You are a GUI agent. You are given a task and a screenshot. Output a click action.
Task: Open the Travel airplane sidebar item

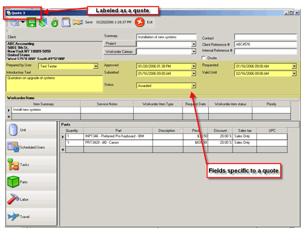point(31,216)
